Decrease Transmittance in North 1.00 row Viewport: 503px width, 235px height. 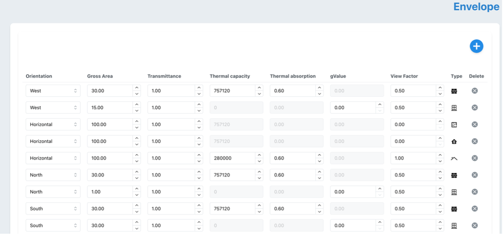(199, 195)
